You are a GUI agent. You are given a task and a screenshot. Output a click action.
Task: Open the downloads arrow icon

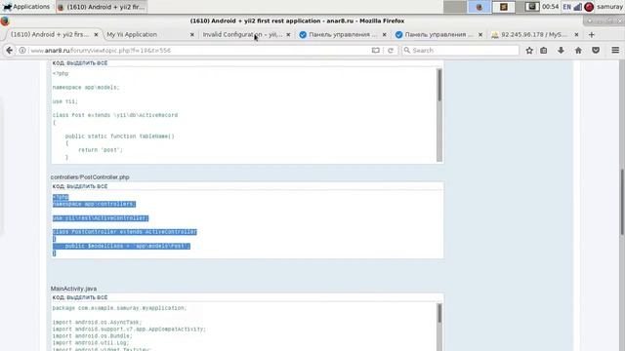561,50
